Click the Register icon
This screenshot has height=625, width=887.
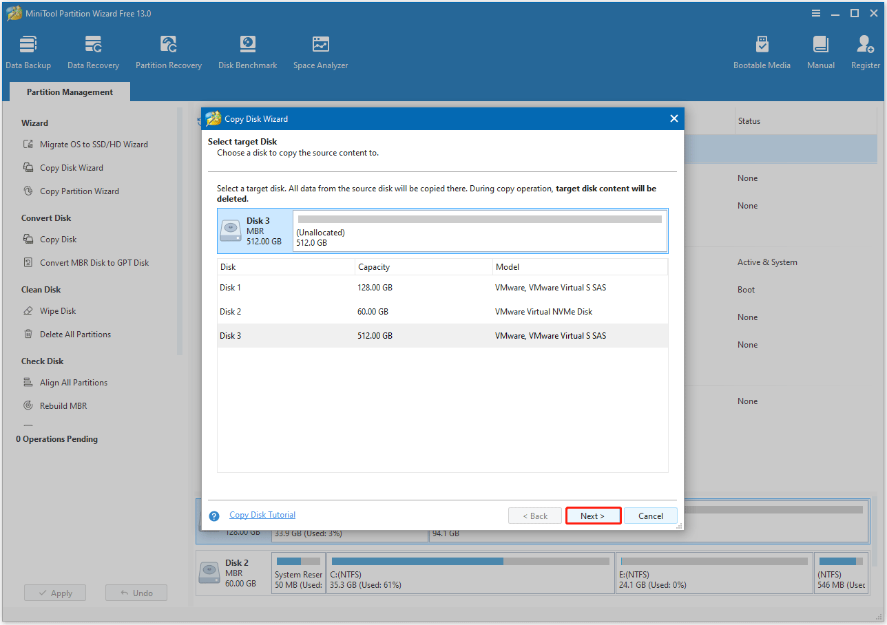864,50
